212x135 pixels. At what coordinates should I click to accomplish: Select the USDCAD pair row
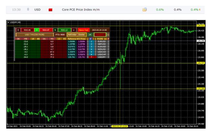(x=102, y=52)
